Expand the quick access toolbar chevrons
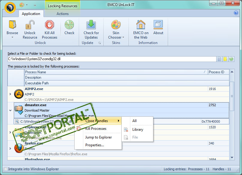The height and width of the screenshot is (175, 242). (x=35, y=5)
